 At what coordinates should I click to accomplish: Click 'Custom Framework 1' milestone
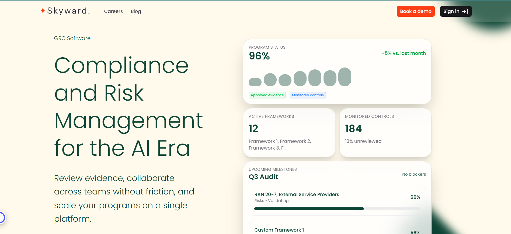click(279, 230)
